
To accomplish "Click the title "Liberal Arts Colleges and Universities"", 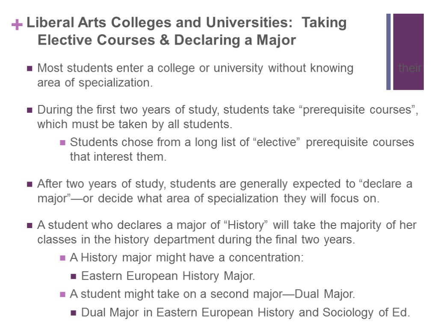I will pyautogui.click(x=186, y=23).
